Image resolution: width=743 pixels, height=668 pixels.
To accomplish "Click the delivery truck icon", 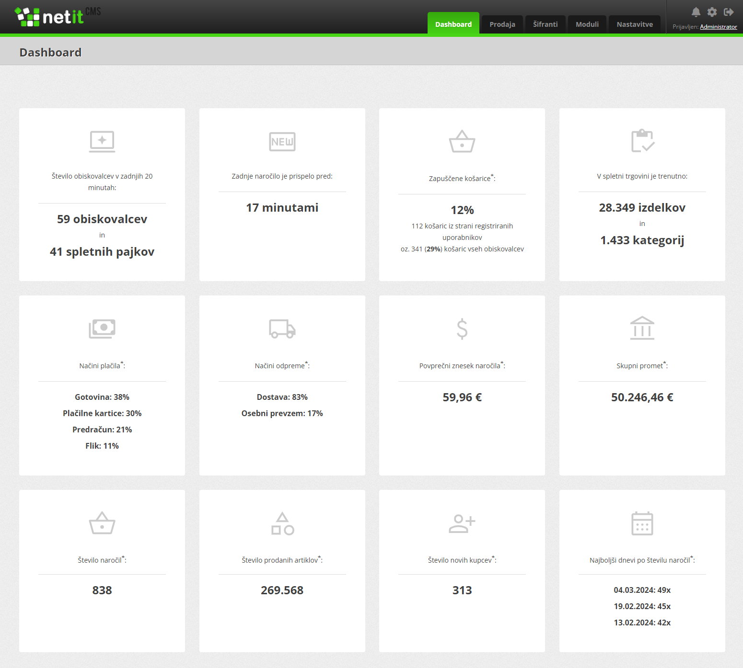I will point(282,329).
